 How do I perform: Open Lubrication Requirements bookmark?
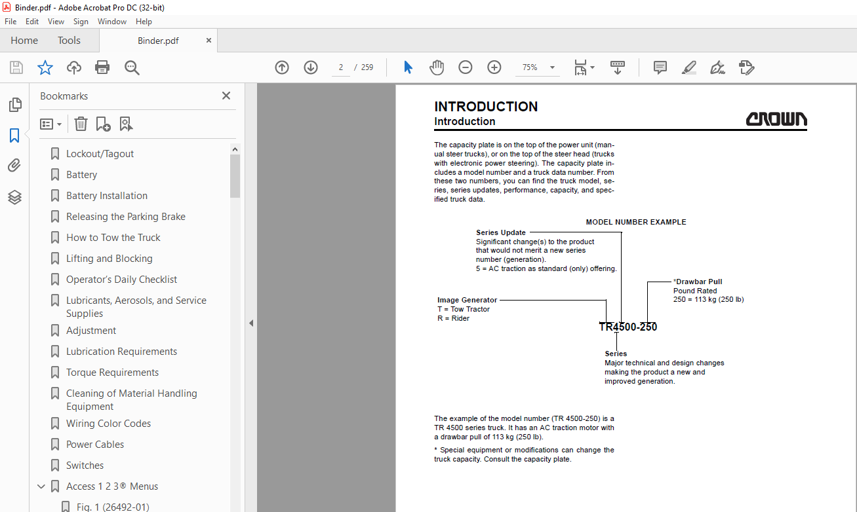[x=121, y=352]
